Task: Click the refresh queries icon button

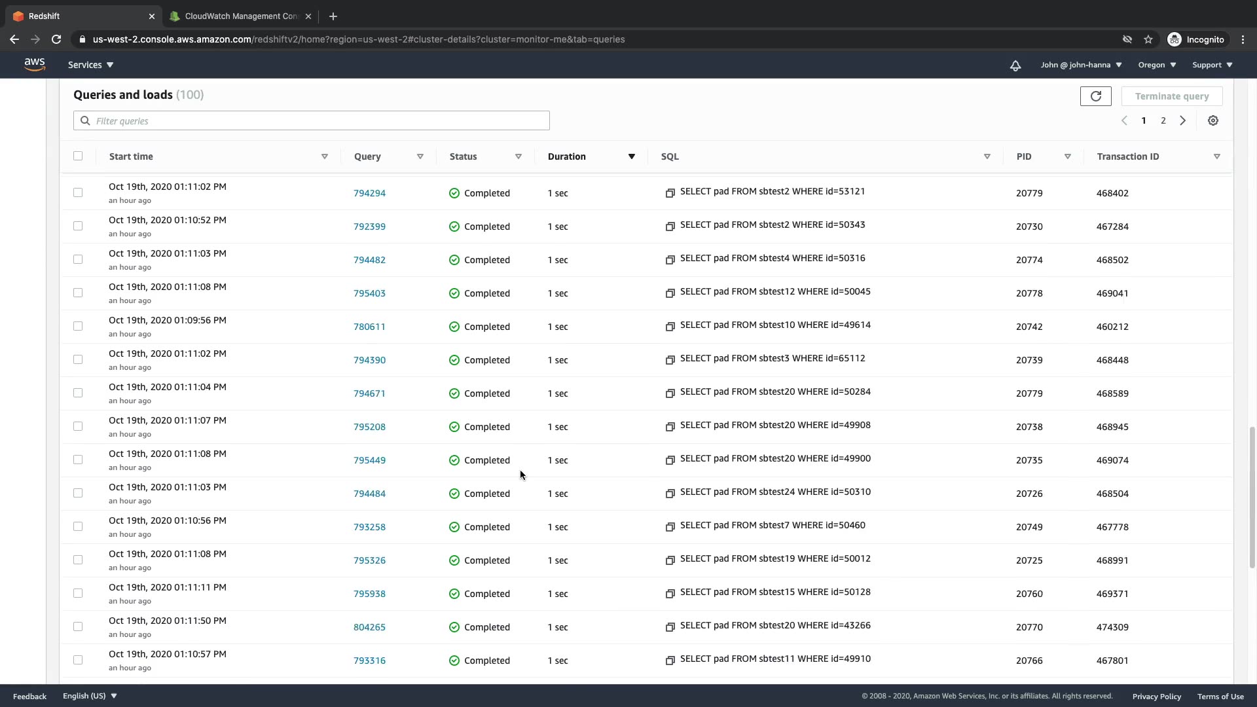Action: click(x=1095, y=96)
